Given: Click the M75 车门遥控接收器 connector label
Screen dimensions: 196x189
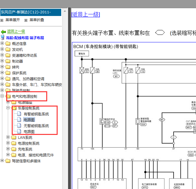Looking at the screenshot, I should (145, 187).
